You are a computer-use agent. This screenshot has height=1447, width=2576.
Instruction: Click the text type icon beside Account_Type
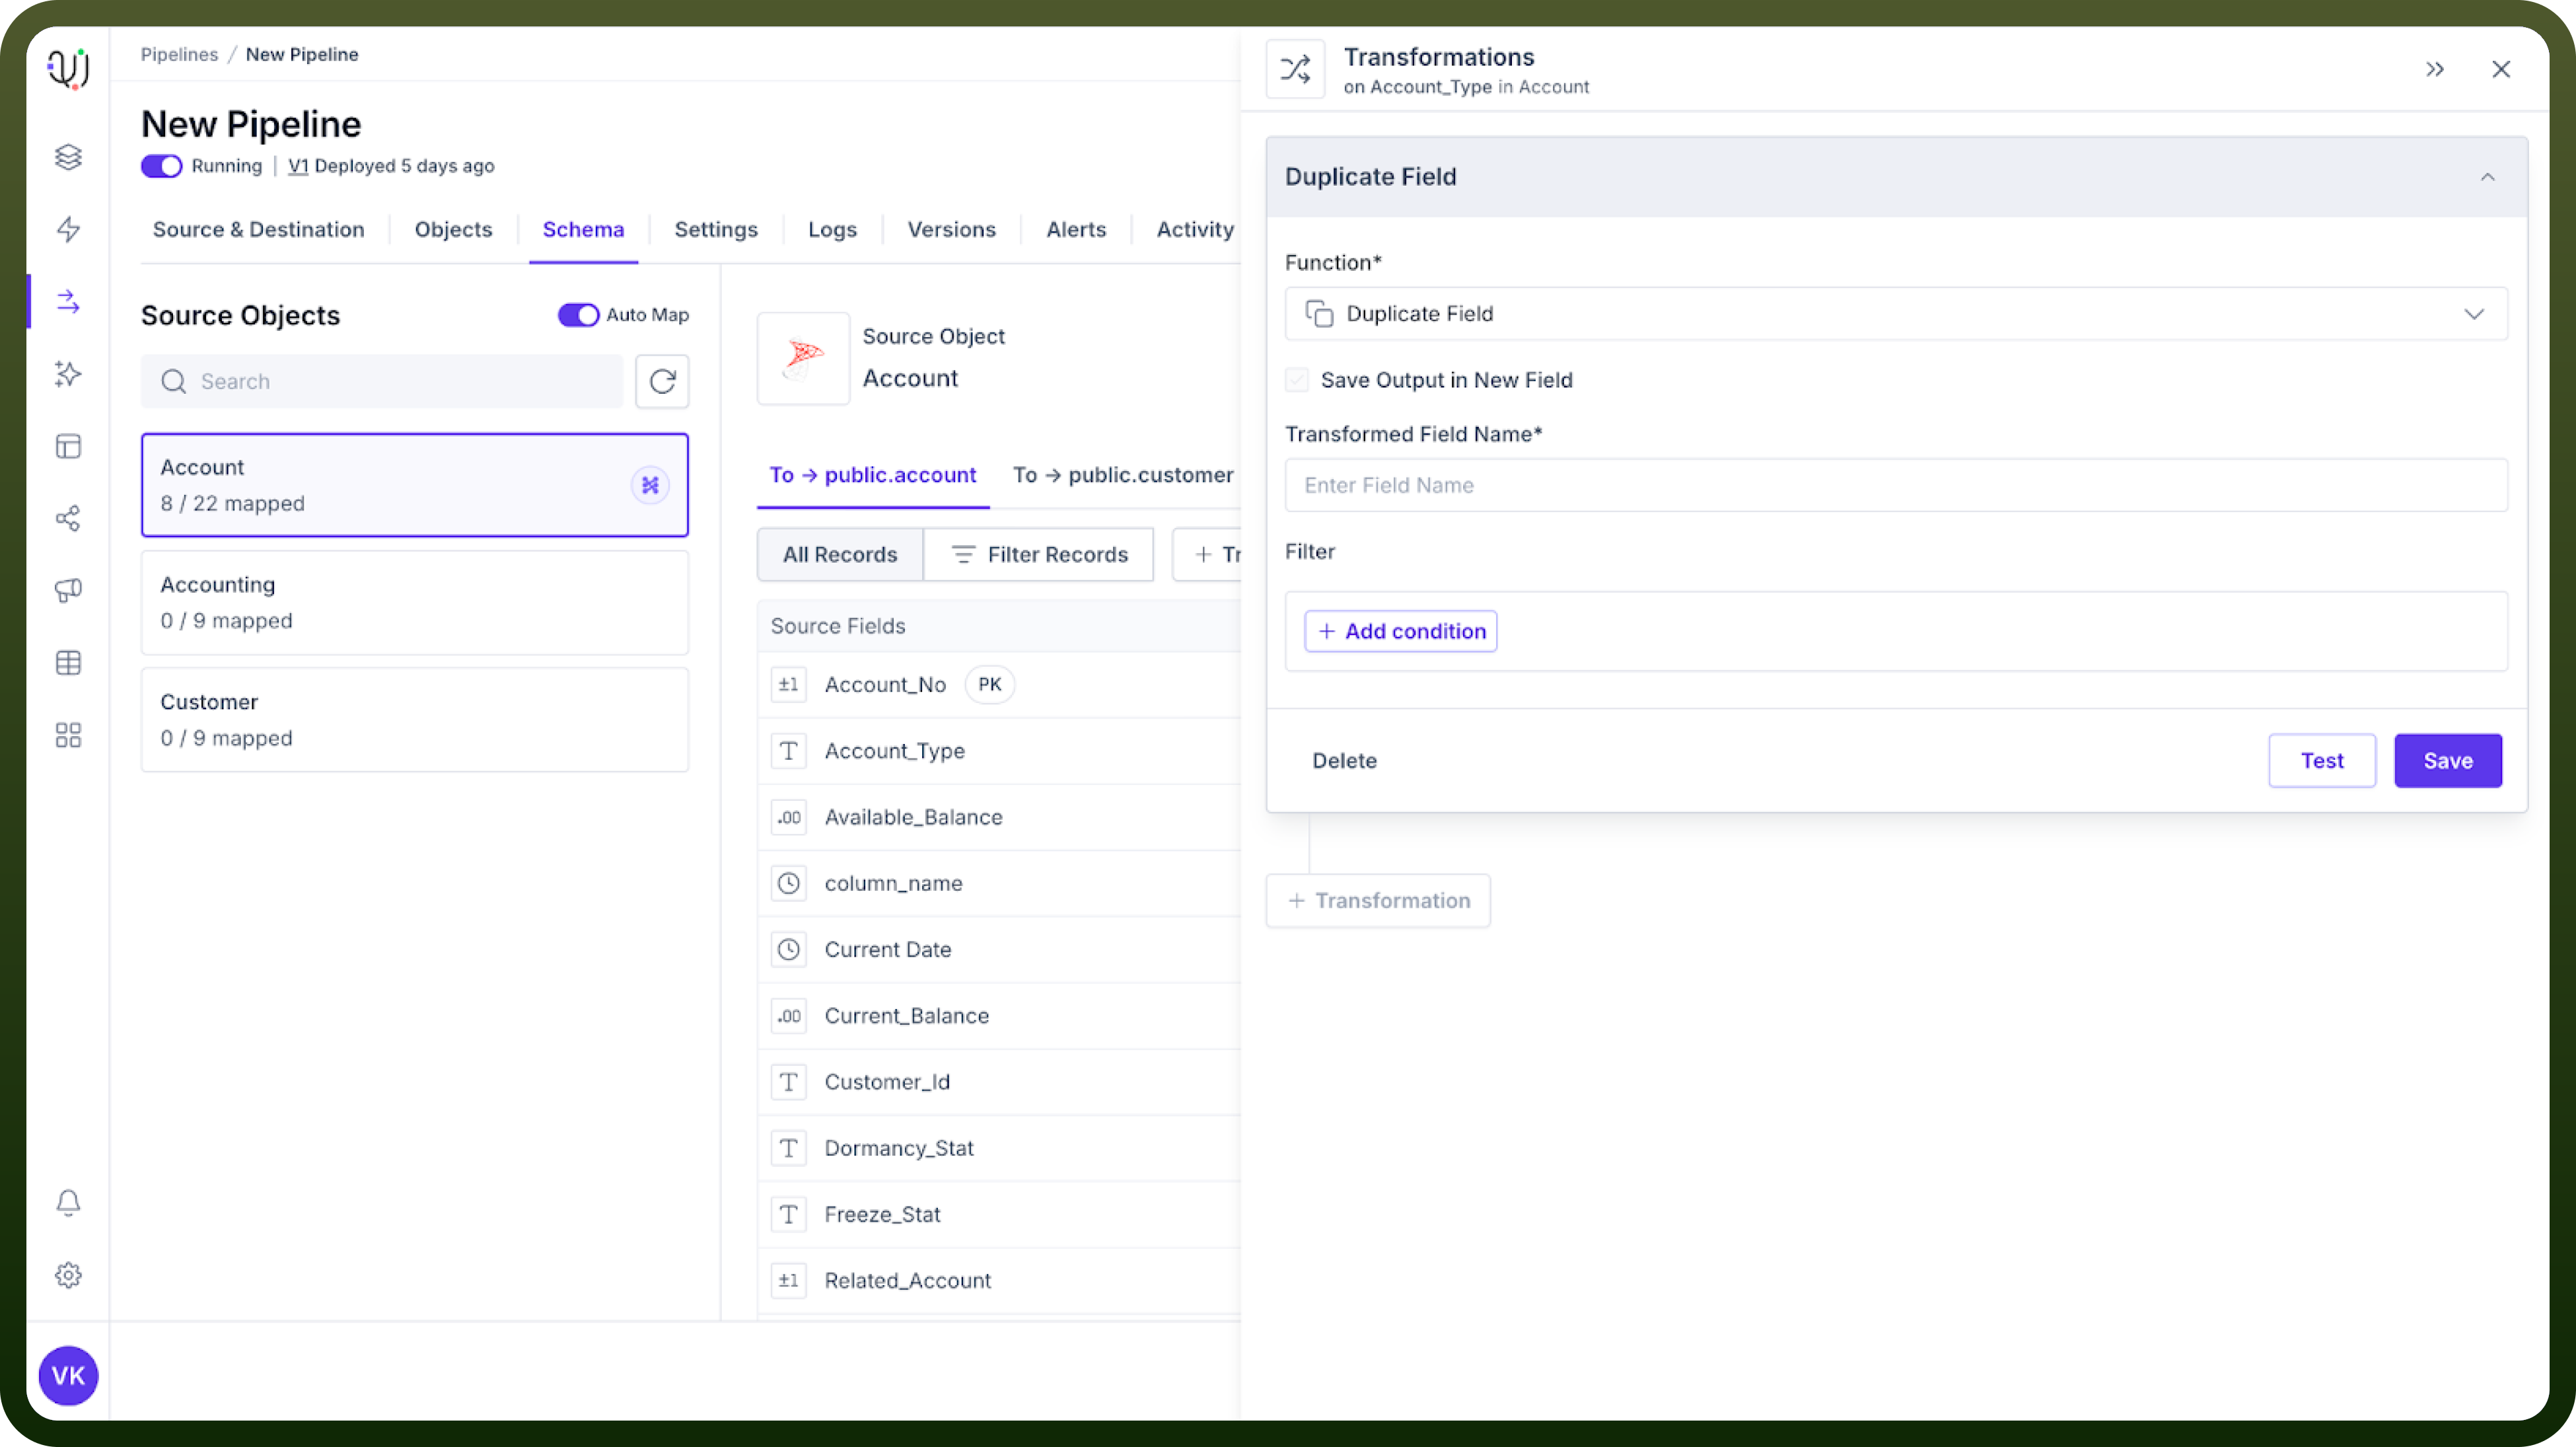pyautogui.click(x=789, y=751)
